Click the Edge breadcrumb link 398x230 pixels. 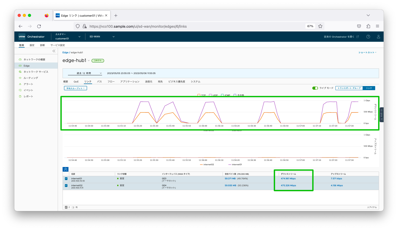click(65, 53)
